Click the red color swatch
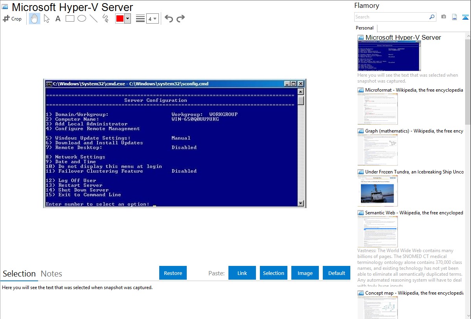This screenshot has height=319, width=471. [x=120, y=18]
